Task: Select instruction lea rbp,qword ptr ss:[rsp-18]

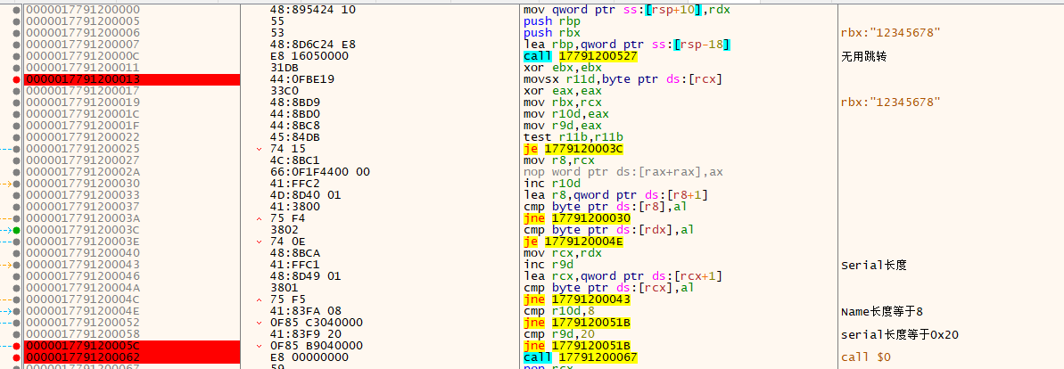Action: [x=626, y=45]
